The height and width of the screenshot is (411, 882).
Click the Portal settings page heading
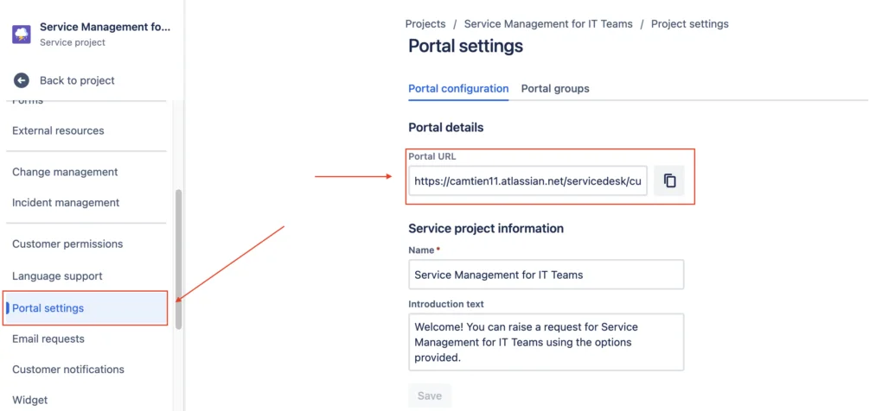coord(466,46)
